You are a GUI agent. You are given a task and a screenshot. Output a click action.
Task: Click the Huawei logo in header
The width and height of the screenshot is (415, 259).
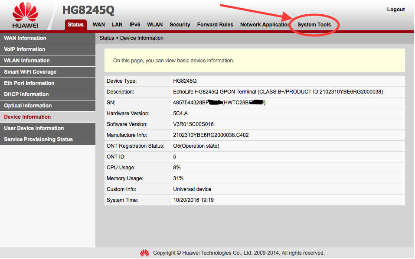pyautogui.click(x=25, y=16)
